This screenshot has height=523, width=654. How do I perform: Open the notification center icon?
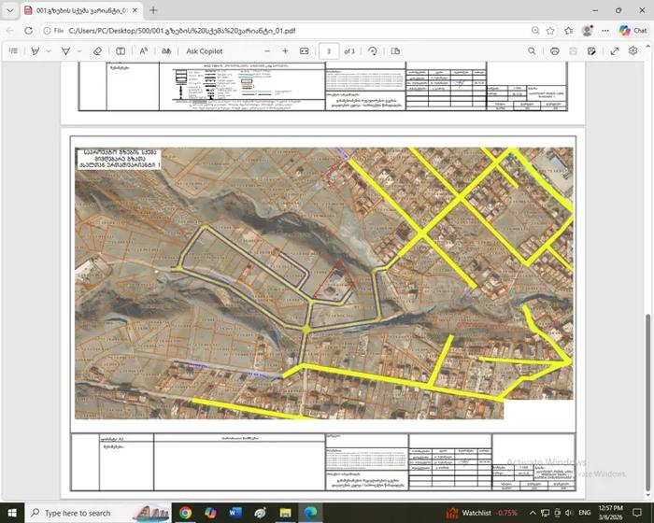[637, 513]
